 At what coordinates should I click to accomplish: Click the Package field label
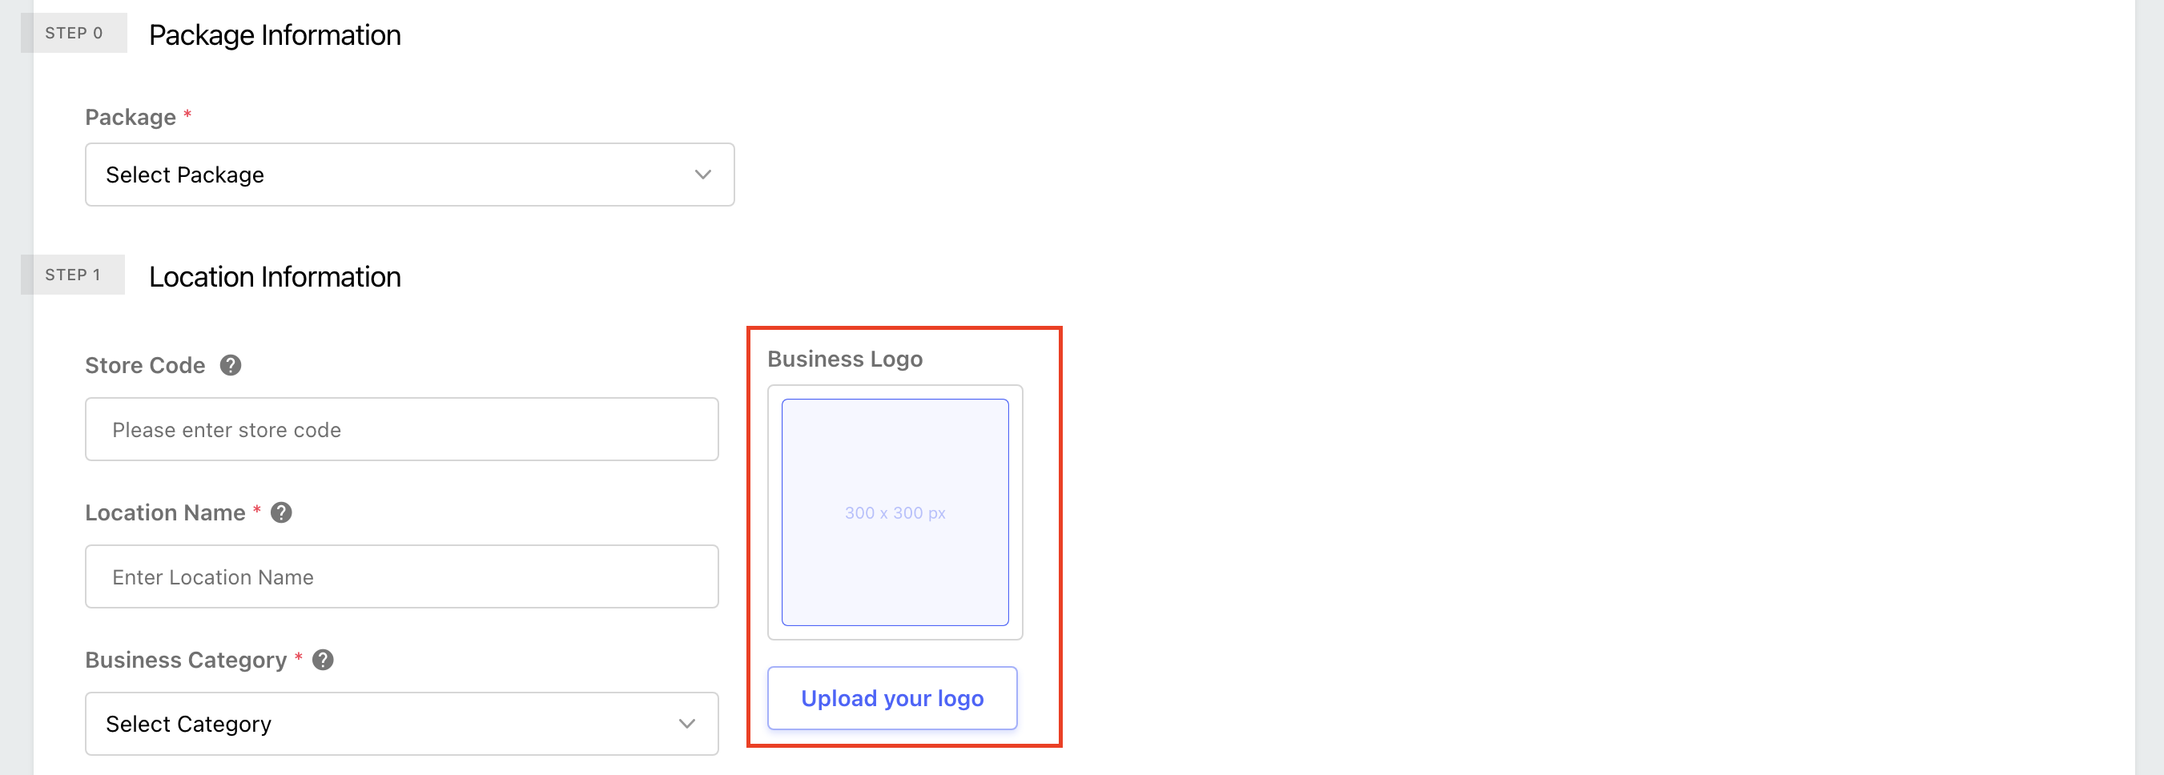pyautogui.click(x=131, y=118)
